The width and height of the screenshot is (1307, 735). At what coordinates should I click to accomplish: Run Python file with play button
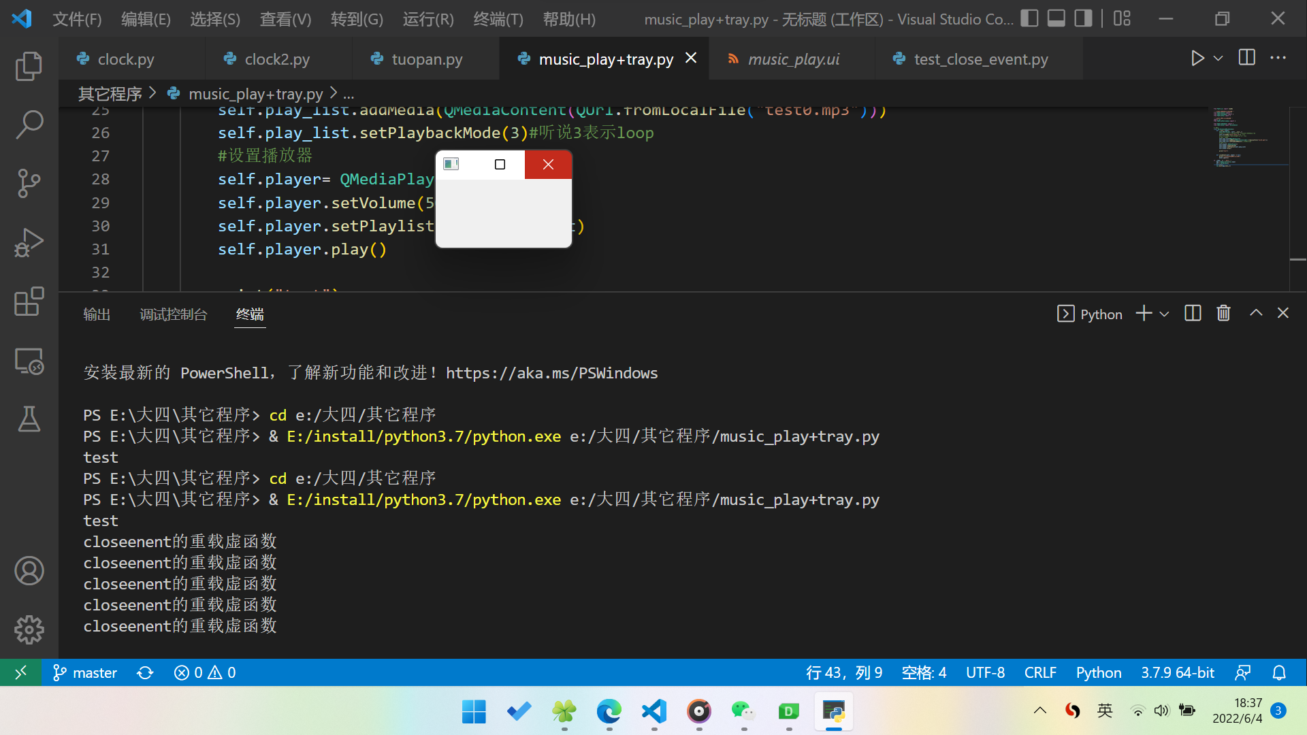coord(1197,59)
